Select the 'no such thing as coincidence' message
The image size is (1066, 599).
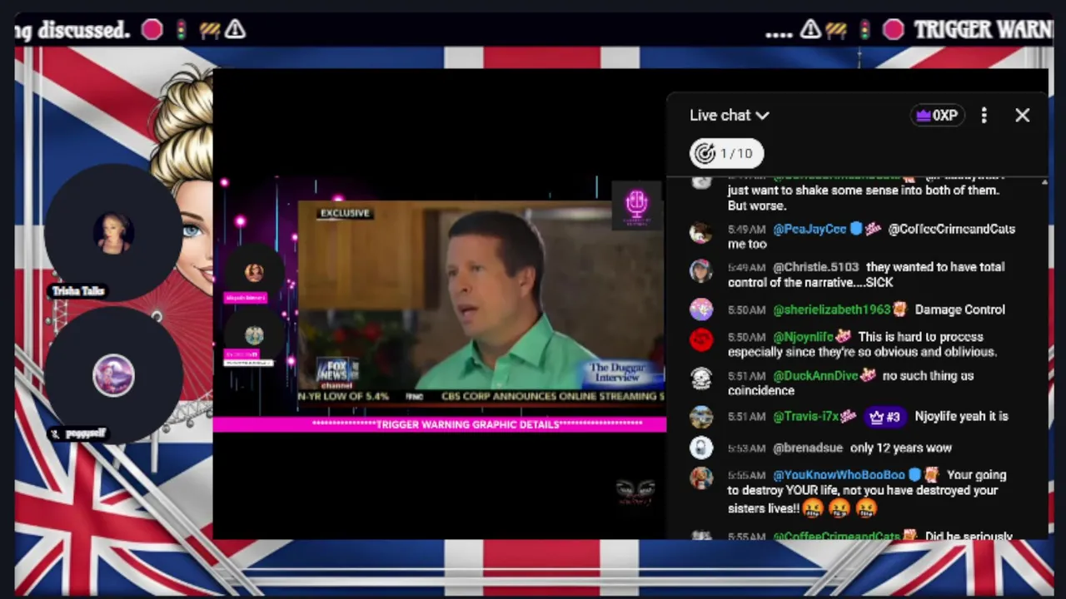point(850,384)
